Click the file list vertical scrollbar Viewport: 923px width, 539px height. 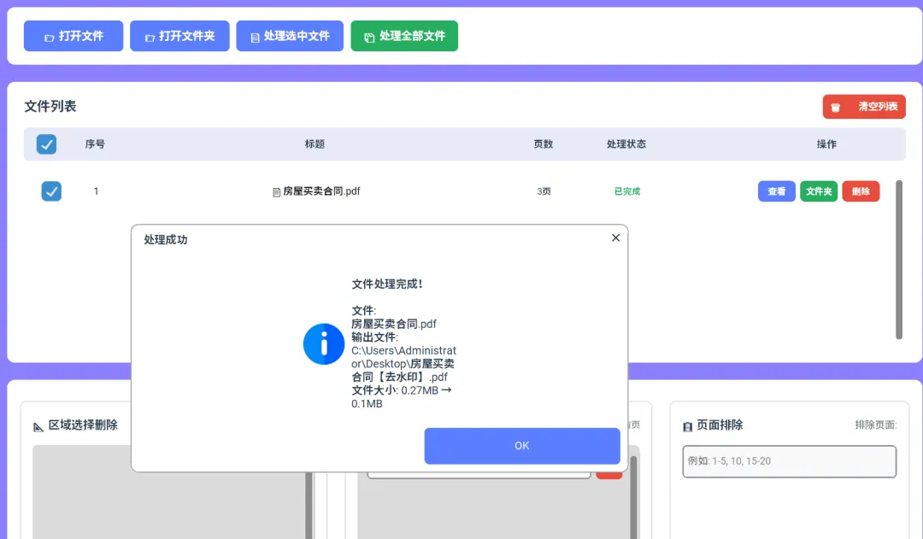click(x=899, y=260)
